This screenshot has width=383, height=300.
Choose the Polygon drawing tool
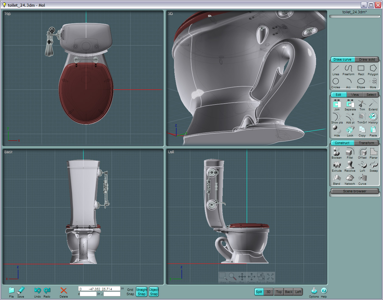373,70
